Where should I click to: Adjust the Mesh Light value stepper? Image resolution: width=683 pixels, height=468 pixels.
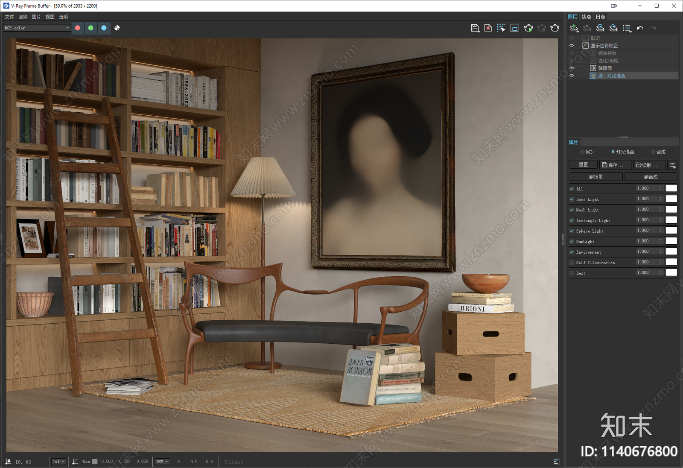coord(661,210)
